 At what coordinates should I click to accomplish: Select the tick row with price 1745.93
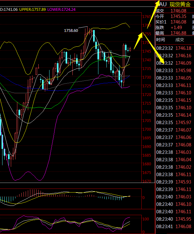[174, 182]
